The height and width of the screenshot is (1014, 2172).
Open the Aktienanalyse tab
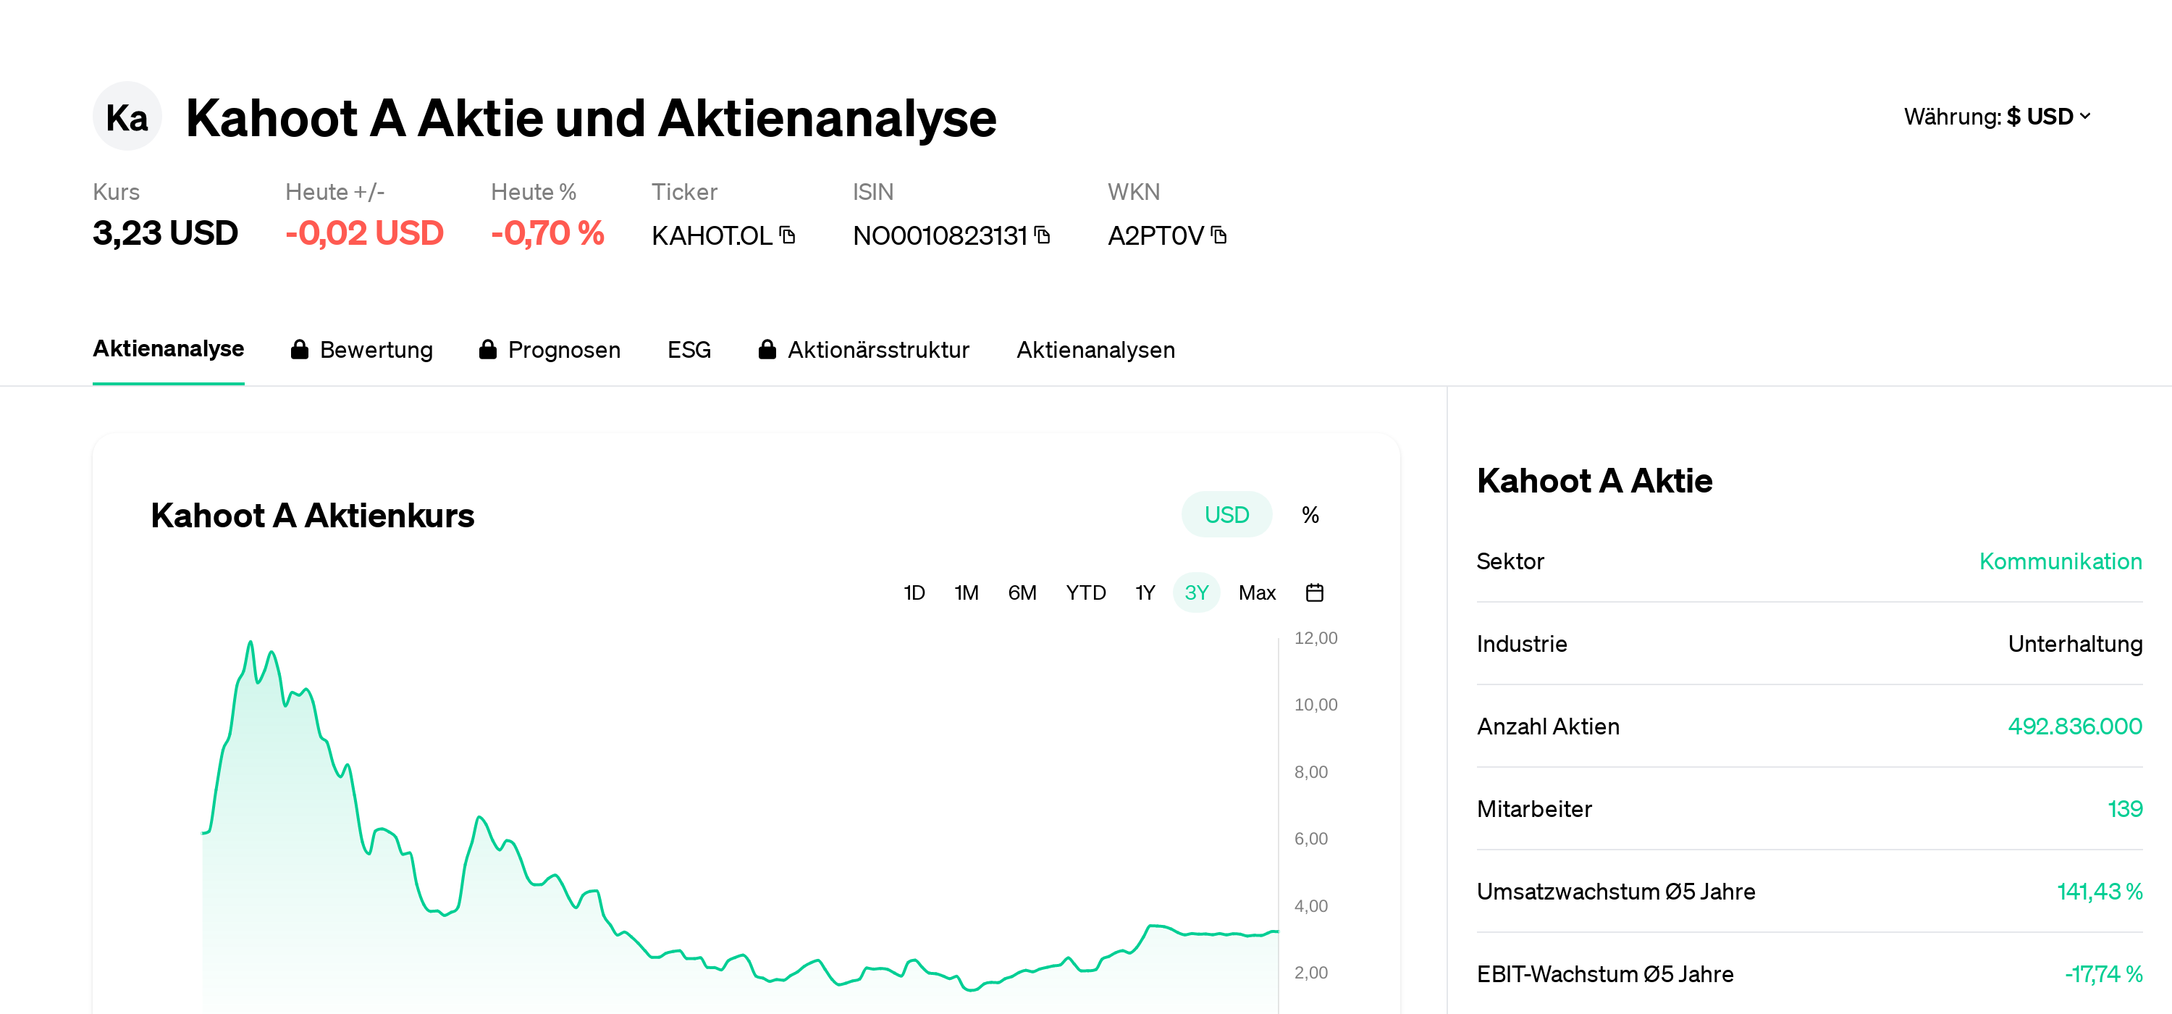point(169,348)
